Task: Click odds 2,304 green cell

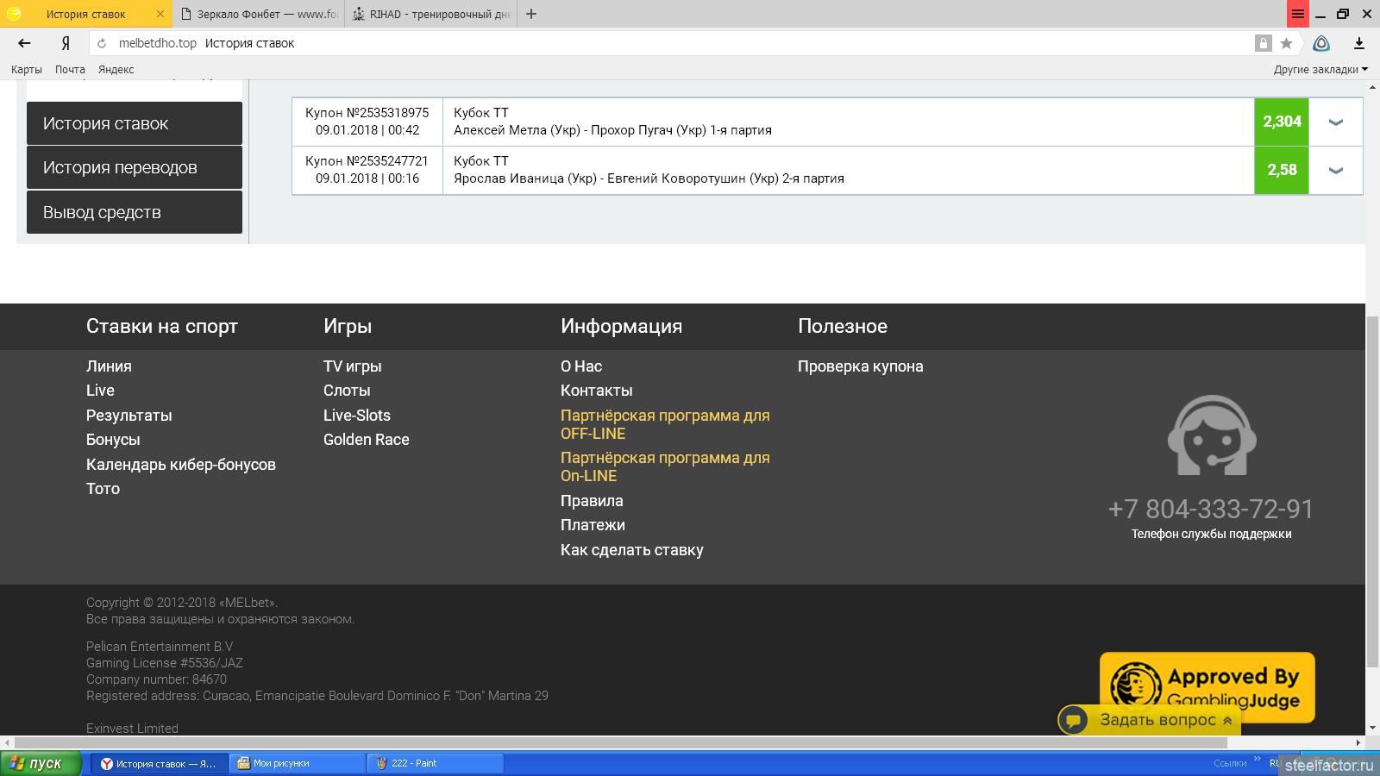Action: [1282, 122]
